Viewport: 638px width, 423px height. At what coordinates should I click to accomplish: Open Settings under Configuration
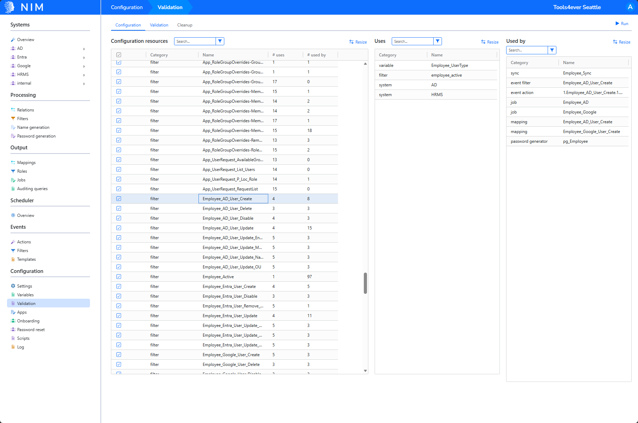tap(24, 286)
